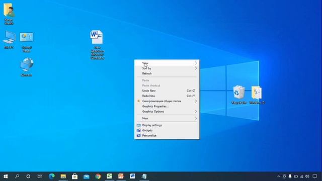Switch to PowerPoint in taskbar

click(x=121, y=176)
